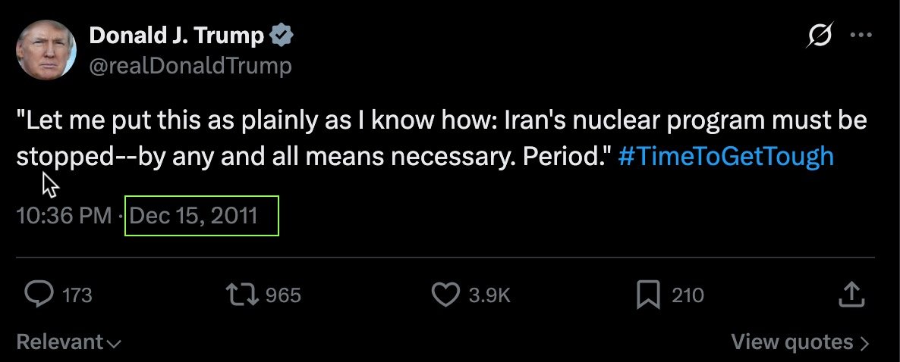Image resolution: width=900 pixels, height=362 pixels.
Task: Click the 965 reposts count
Action: click(284, 295)
